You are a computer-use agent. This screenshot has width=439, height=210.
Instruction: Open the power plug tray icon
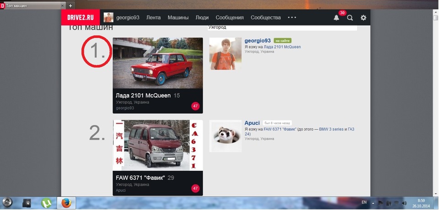point(388,203)
